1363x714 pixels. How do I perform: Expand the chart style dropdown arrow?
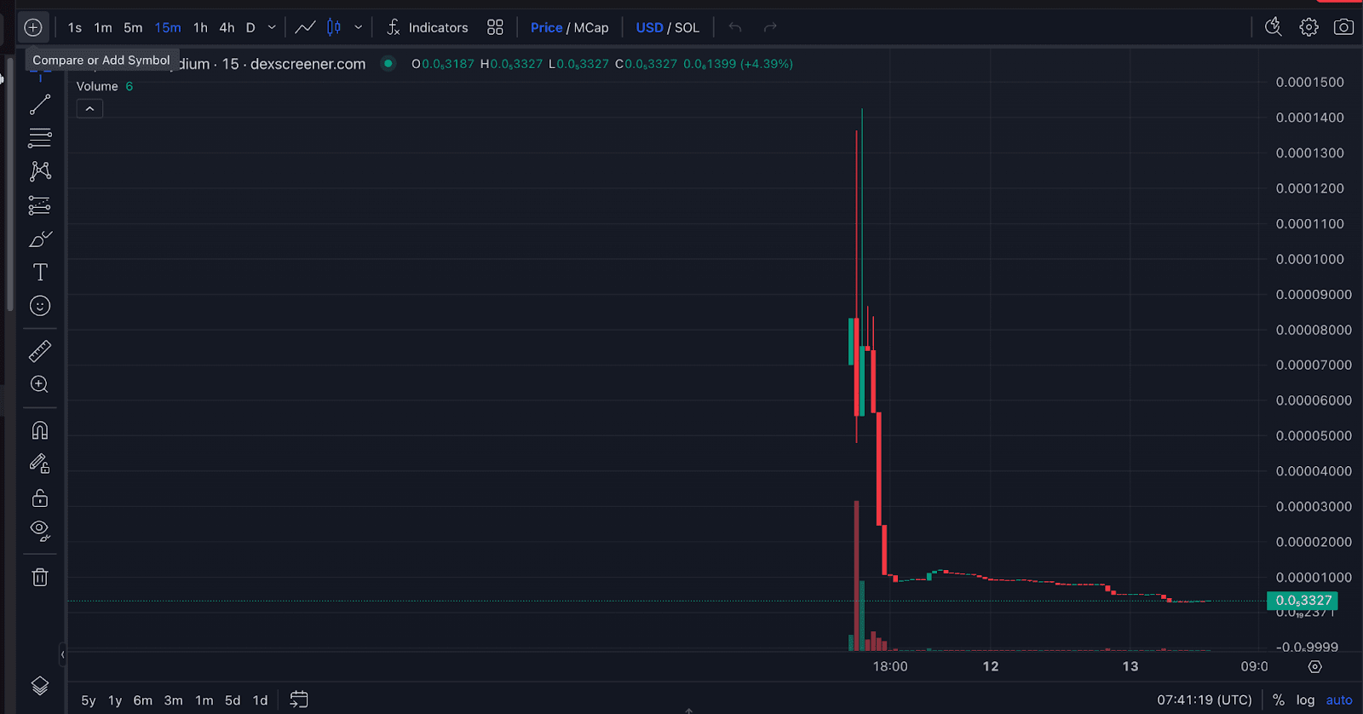[x=359, y=27]
